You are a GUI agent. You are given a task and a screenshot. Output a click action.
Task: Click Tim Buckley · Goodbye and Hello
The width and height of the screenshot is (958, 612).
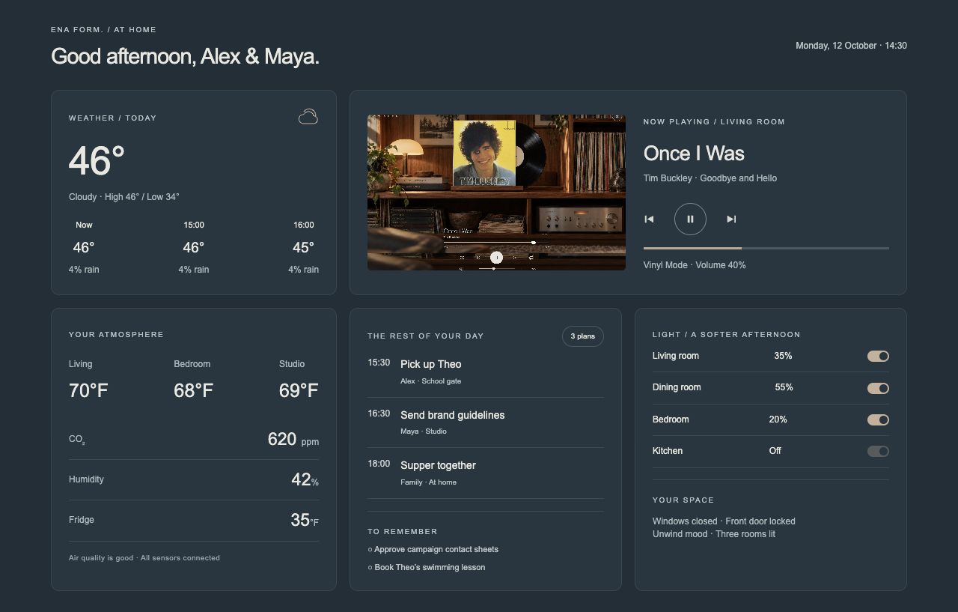coord(710,178)
